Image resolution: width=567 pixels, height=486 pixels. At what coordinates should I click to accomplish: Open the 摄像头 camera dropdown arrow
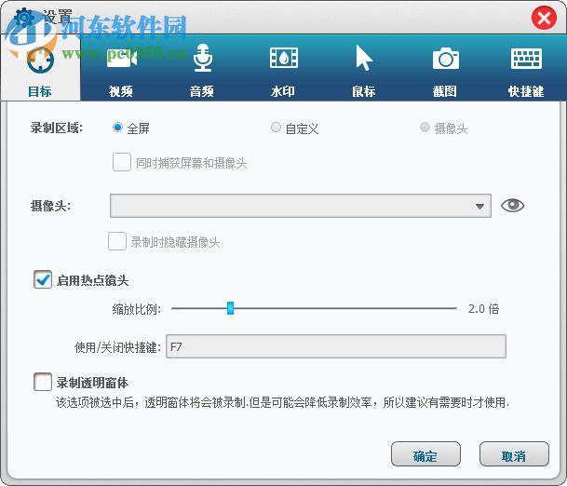479,206
